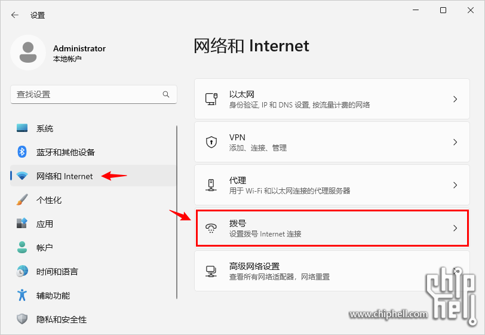Open the VPN settings card

[332, 142]
